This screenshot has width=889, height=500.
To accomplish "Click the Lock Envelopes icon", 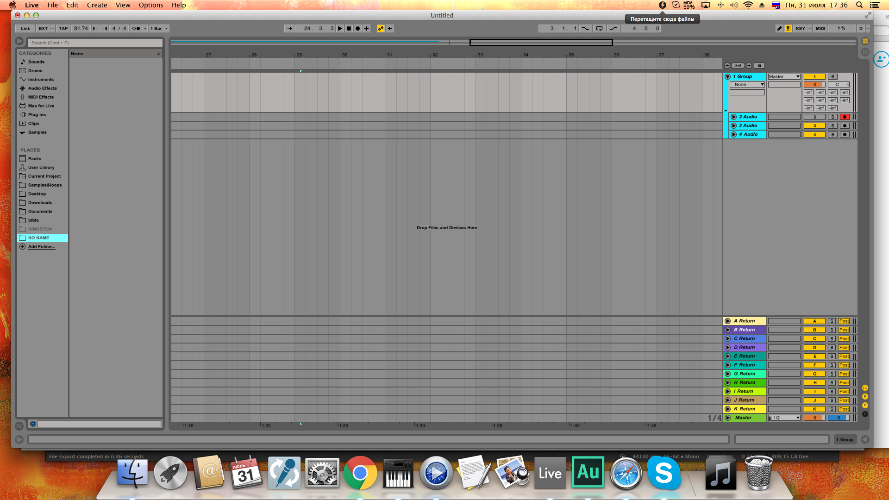I will (x=759, y=66).
